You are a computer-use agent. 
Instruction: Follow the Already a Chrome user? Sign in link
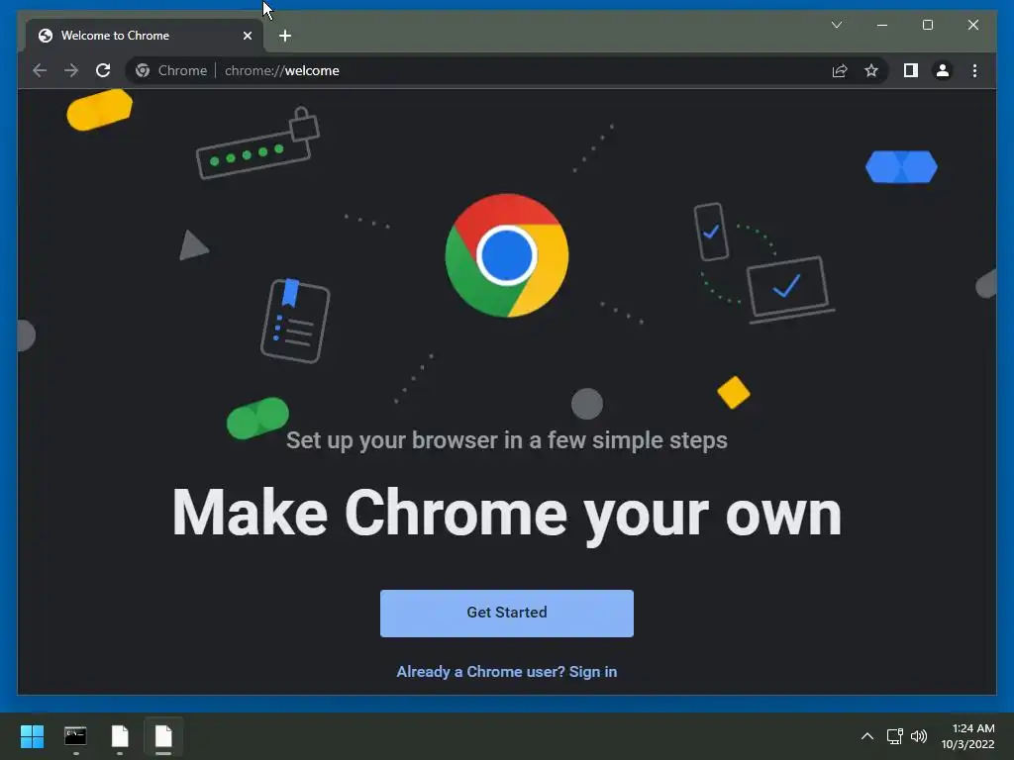pos(507,672)
